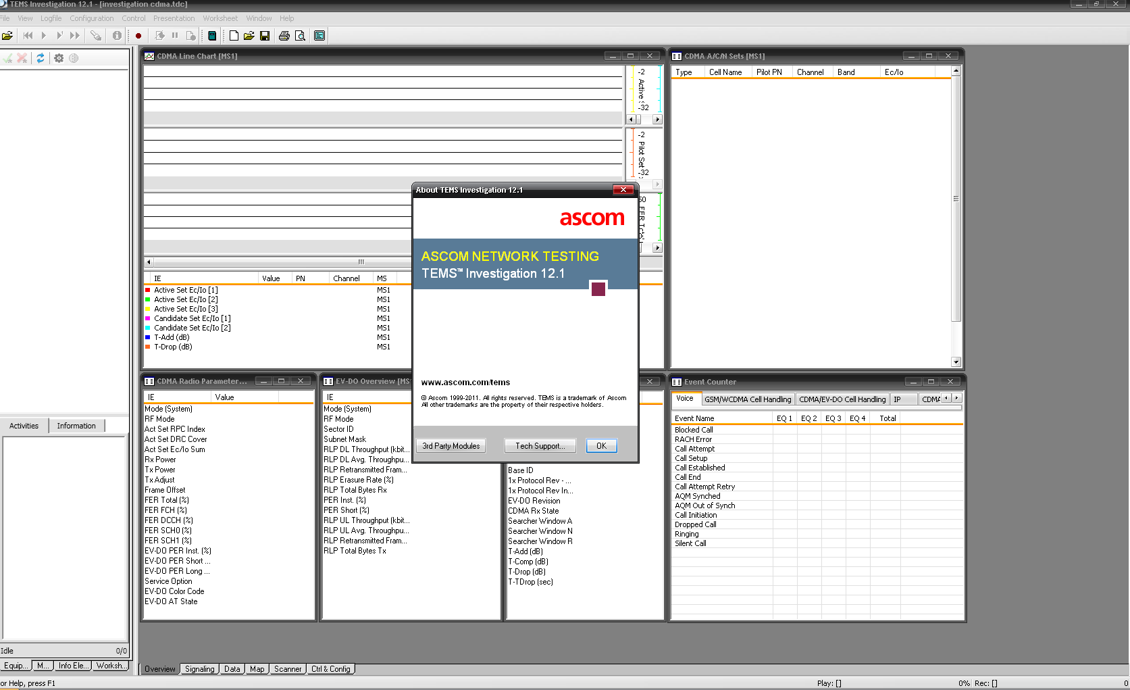Viewport: 1130px width, 690px height.
Task: Click the Tech Support... button
Action: click(x=540, y=446)
